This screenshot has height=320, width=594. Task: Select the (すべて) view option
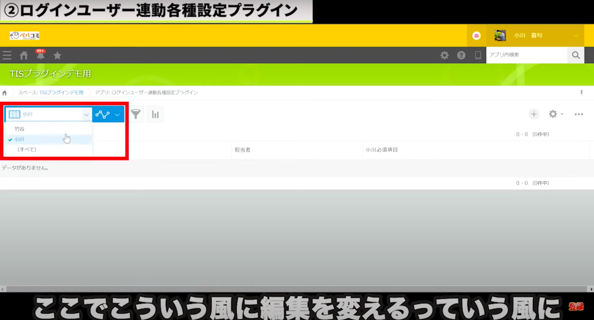point(27,149)
